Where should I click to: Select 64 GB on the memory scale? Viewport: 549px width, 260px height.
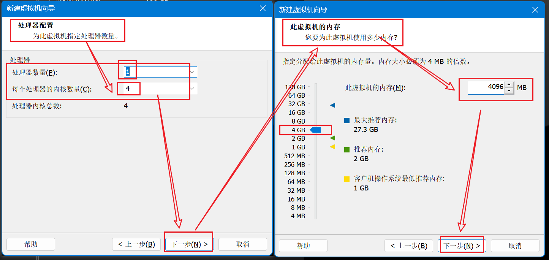(296, 95)
